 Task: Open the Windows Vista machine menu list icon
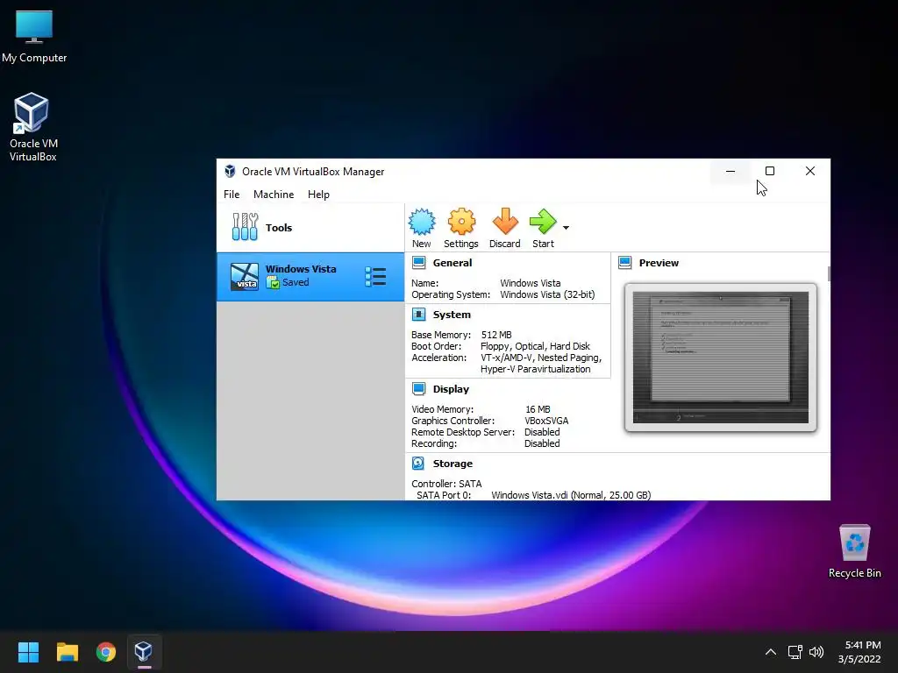tap(375, 277)
